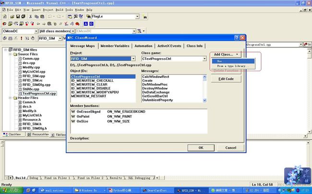The height and width of the screenshot is (194, 312).
Task: Click Cancel in ClassWizard dialog
Action: [230, 148]
